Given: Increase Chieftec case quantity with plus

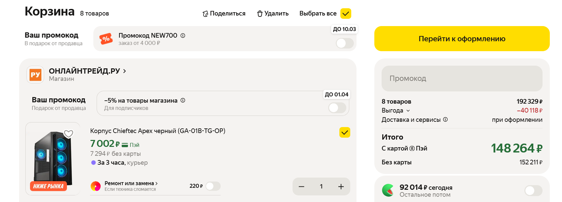Looking at the screenshot, I should (x=341, y=186).
